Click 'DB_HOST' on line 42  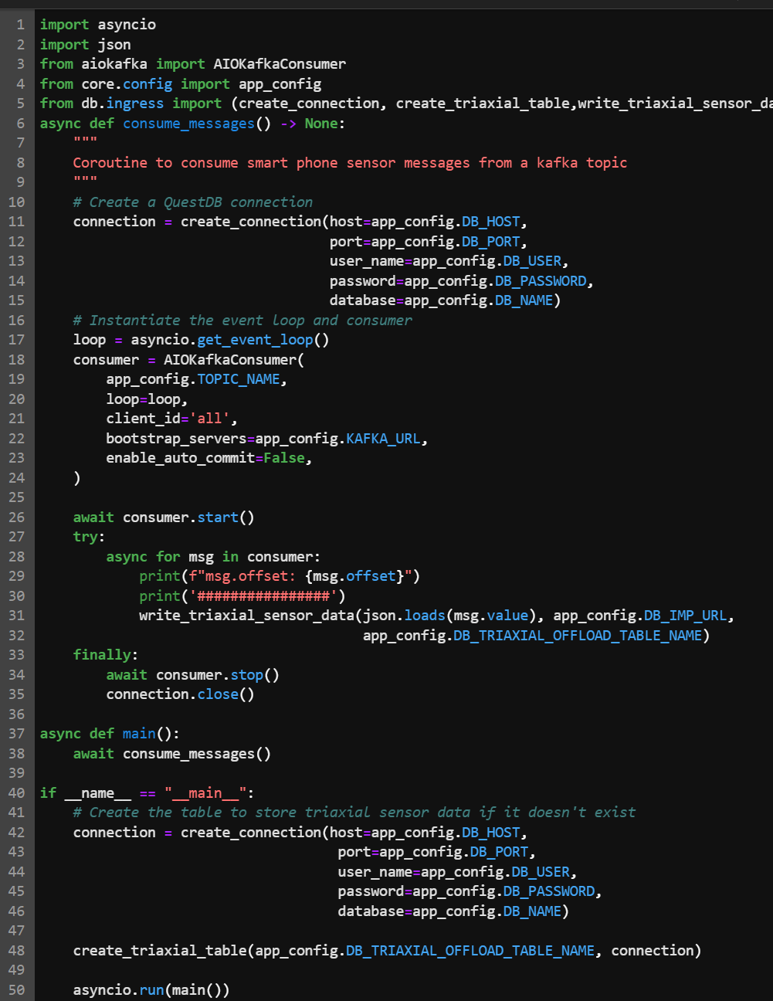pos(491,833)
